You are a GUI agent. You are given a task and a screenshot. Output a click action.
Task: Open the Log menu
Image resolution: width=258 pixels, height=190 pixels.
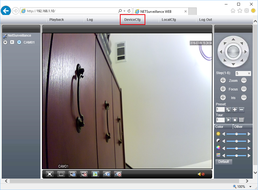coord(90,20)
